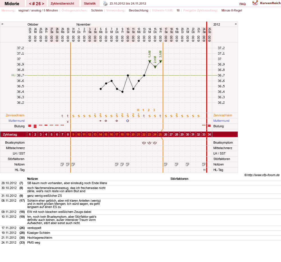Viewport: 281px width, 262px height.
Task: Click breast symptom icon on day 23
Action: (x=149, y=143)
